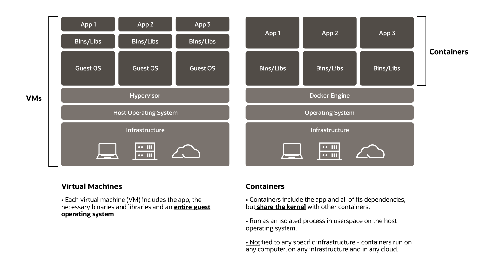Collapse the middle Guest OS block
The width and height of the screenshot is (494, 271).
pos(145,68)
